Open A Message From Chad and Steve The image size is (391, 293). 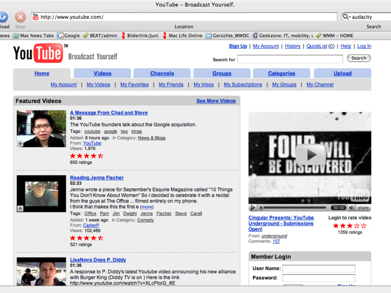coord(109,113)
